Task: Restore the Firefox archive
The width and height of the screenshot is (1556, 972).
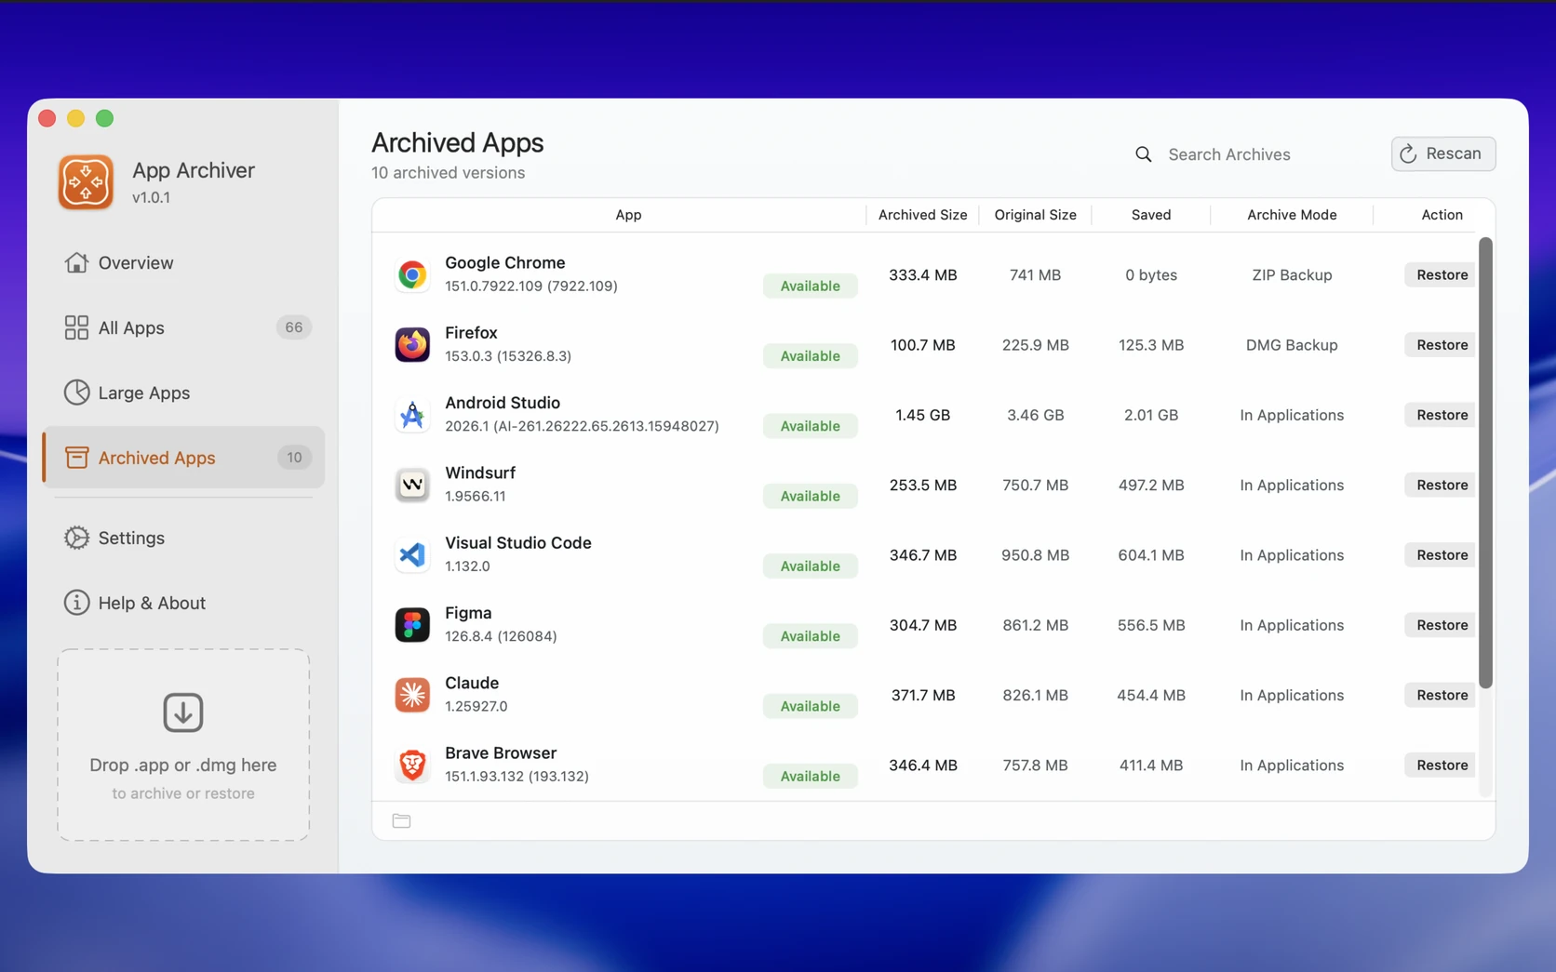Action: pos(1442,344)
